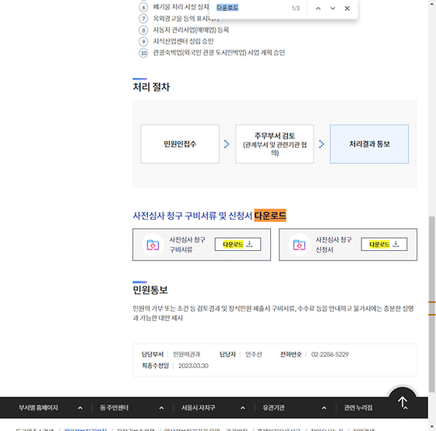Go to previous find match arrow
Viewport: 436px width, 431px height.
click(x=318, y=9)
